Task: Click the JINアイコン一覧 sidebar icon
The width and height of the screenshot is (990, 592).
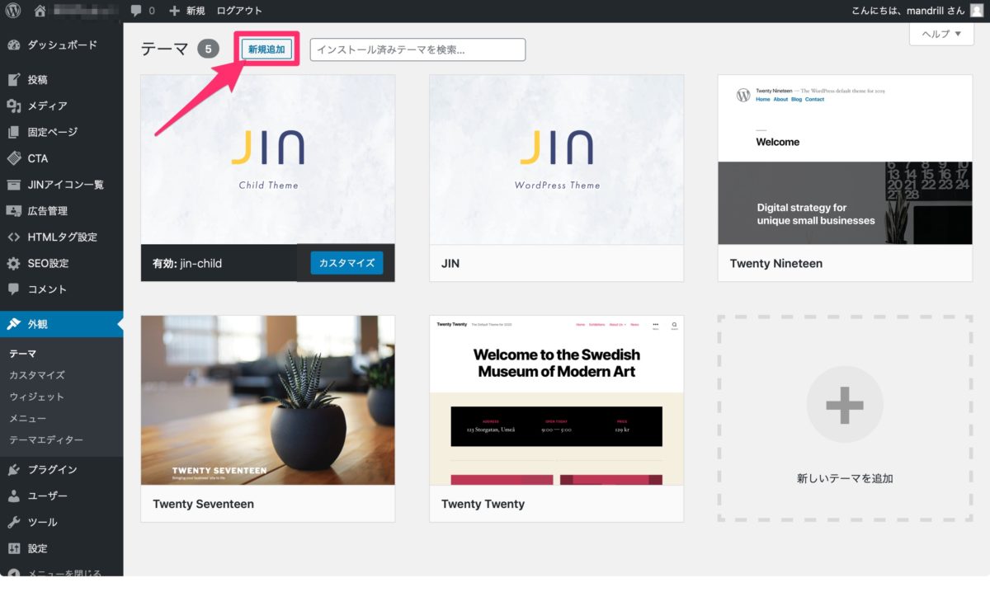Action: [14, 185]
